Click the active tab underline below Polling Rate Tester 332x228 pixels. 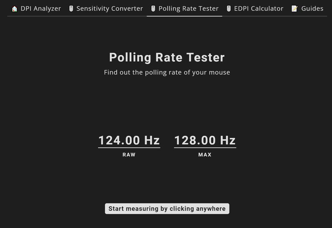point(184,16)
